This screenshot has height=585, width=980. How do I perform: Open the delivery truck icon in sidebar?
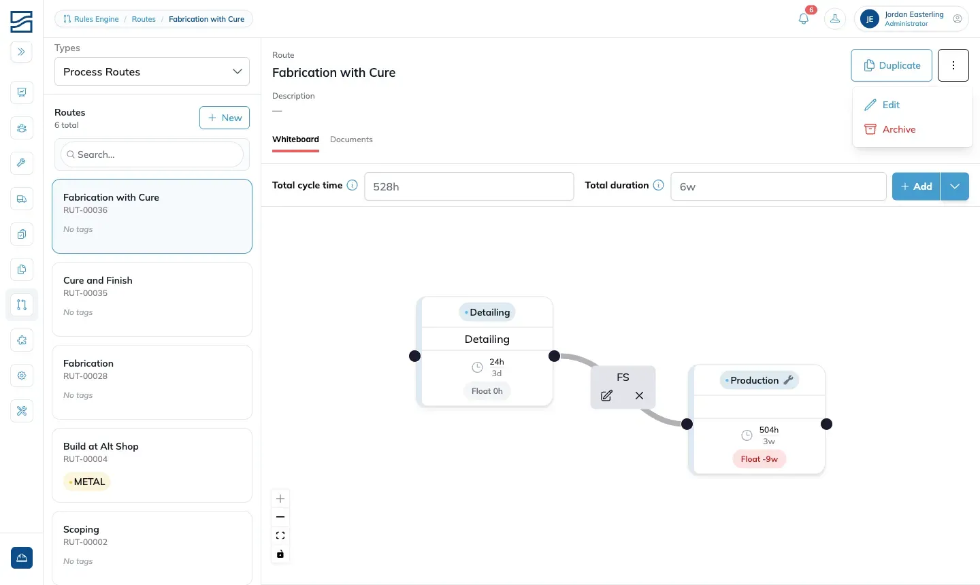point(22,199)
